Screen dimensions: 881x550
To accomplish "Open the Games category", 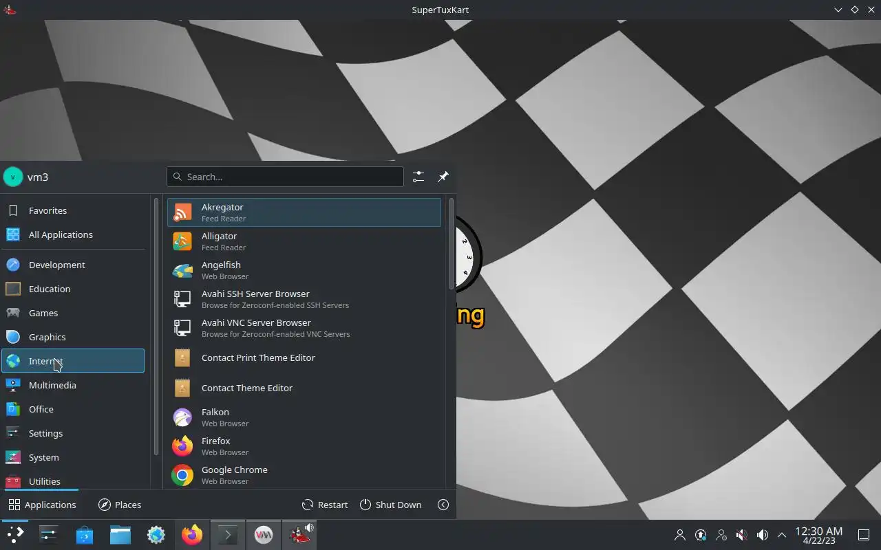I will click(x=73, y=313).
